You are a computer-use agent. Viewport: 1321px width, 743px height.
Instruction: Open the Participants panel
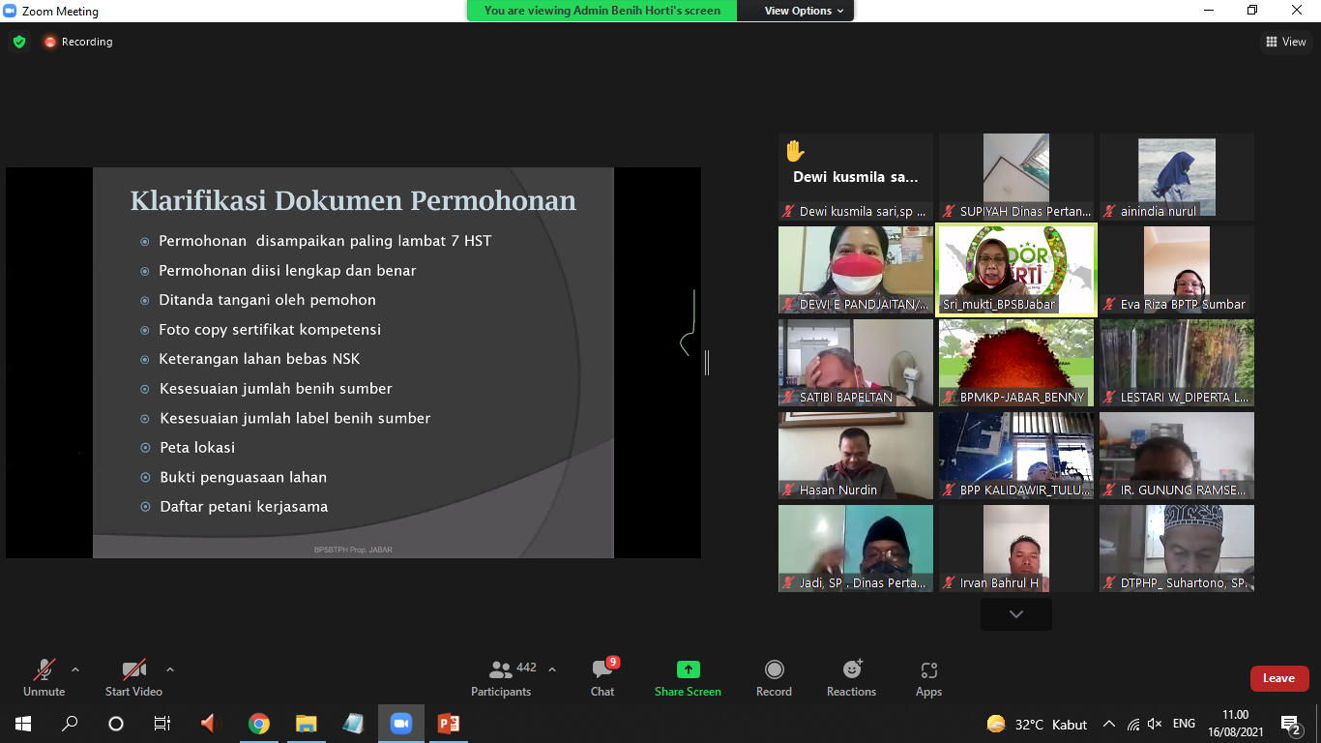tap(501, 676)
